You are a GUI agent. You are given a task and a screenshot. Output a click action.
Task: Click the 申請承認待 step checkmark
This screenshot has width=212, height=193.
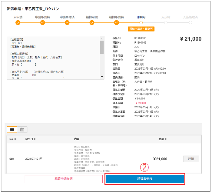coord(42,22)
